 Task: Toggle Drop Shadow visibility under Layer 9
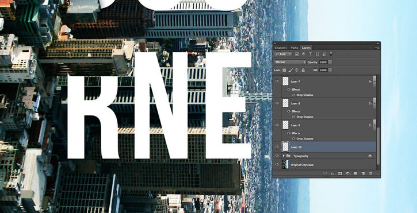tap(293, 138)
